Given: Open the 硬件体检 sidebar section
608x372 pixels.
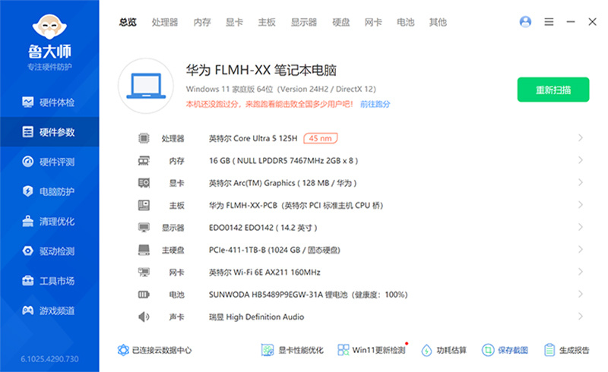Looking at the screenshot, I should pyautogui.click(x=49, y=102).
